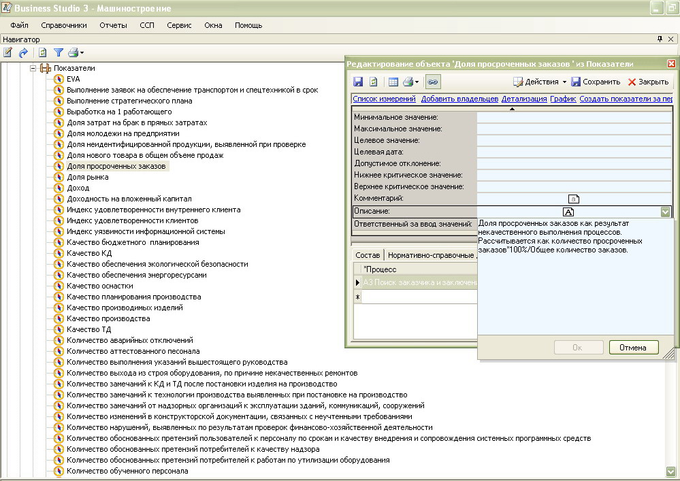The width and height of the screenshot is (680, 481).
Task: Click the filter funnel icon in Navigator
Action: [59, 52]
